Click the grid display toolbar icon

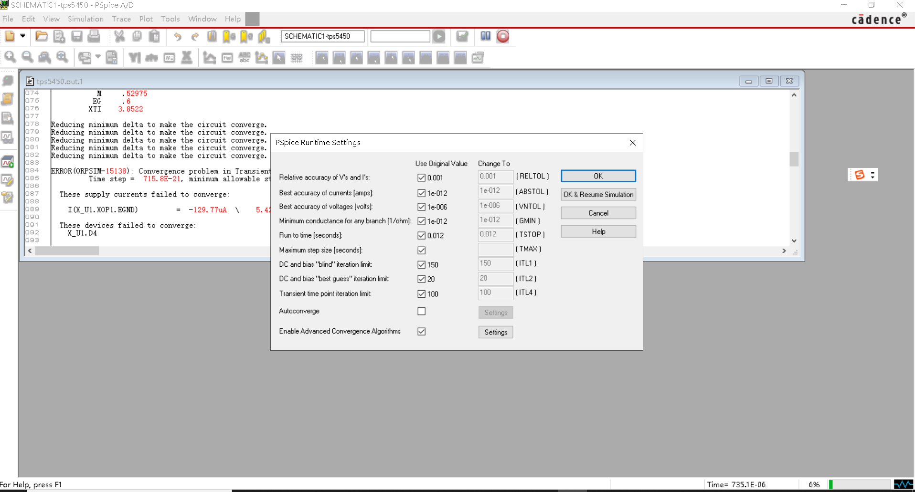pos(297,58)
